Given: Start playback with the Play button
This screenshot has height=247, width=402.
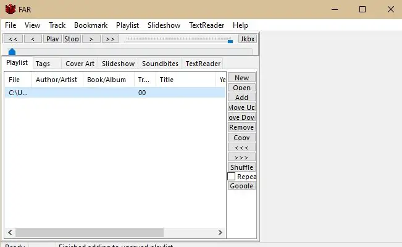Looking at the screenshot, I should pos(52,39).
